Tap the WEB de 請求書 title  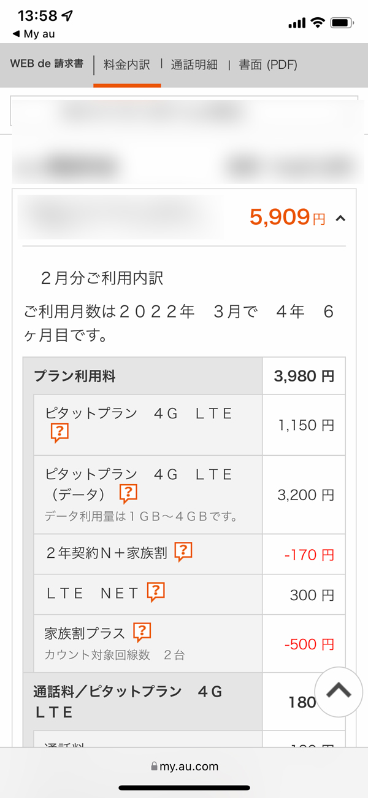47,64
